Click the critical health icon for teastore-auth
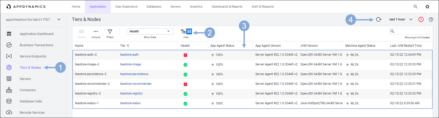Screen dimensions: 439x118 pos(185,55)
